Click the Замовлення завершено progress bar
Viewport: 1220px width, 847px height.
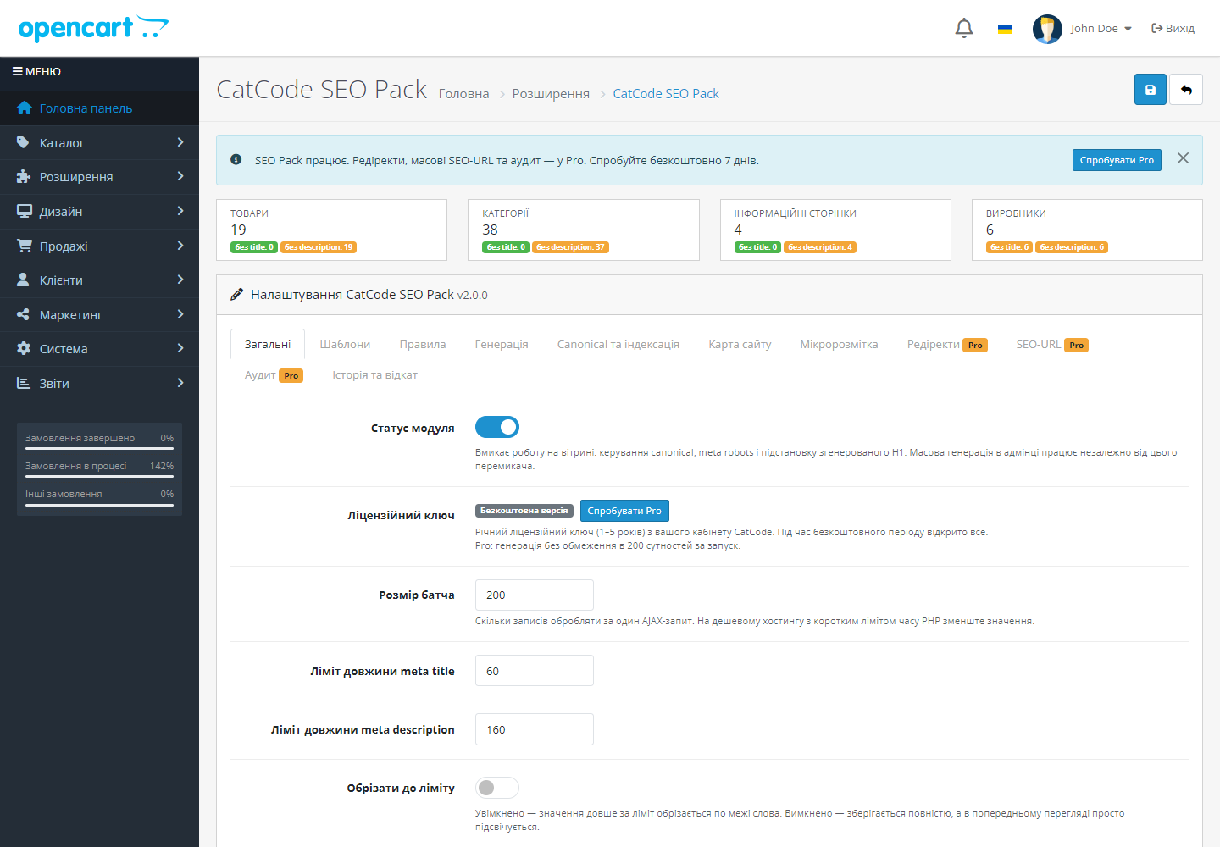[99, 448]
